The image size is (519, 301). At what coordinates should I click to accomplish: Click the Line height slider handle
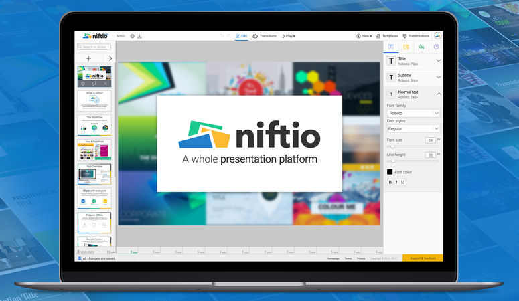393,161
